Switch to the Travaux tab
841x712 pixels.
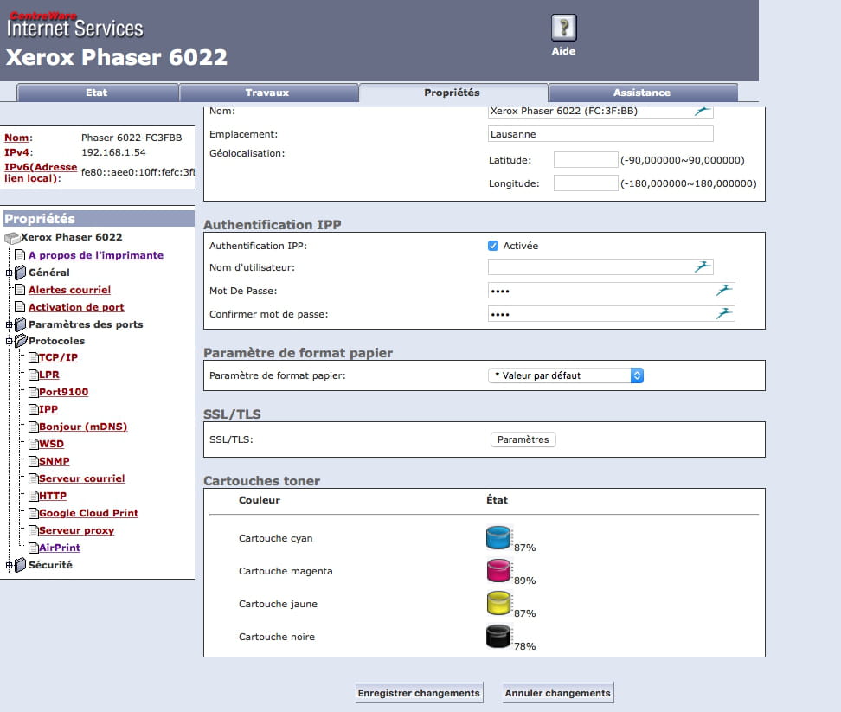coord(268,93)
